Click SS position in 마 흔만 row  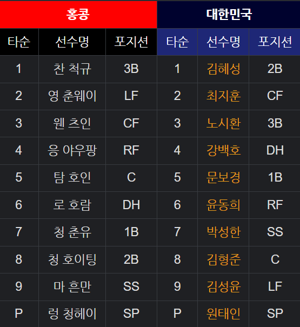coord(131,286)
